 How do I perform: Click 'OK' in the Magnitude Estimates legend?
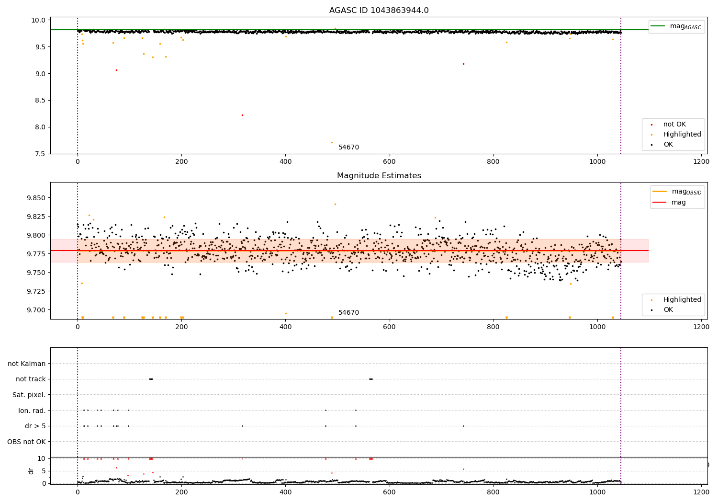(668, 310)
